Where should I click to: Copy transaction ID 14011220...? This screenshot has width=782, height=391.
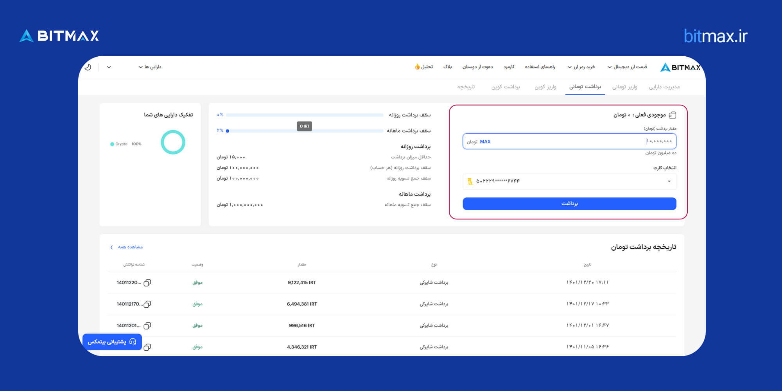pyautogui.click(x=147, y=283)
